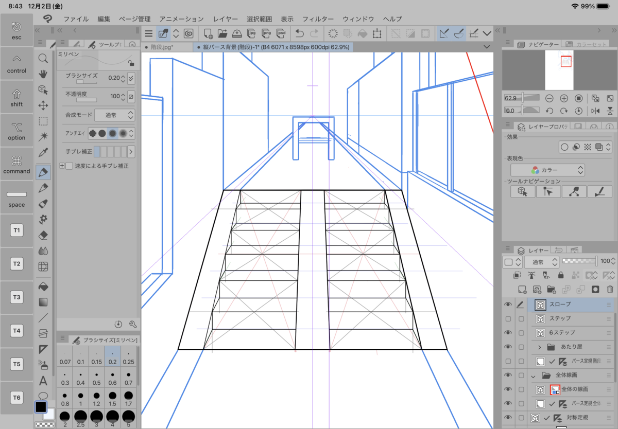Enable 速度による手ブレ補正 checkbox

coord(69,166)
